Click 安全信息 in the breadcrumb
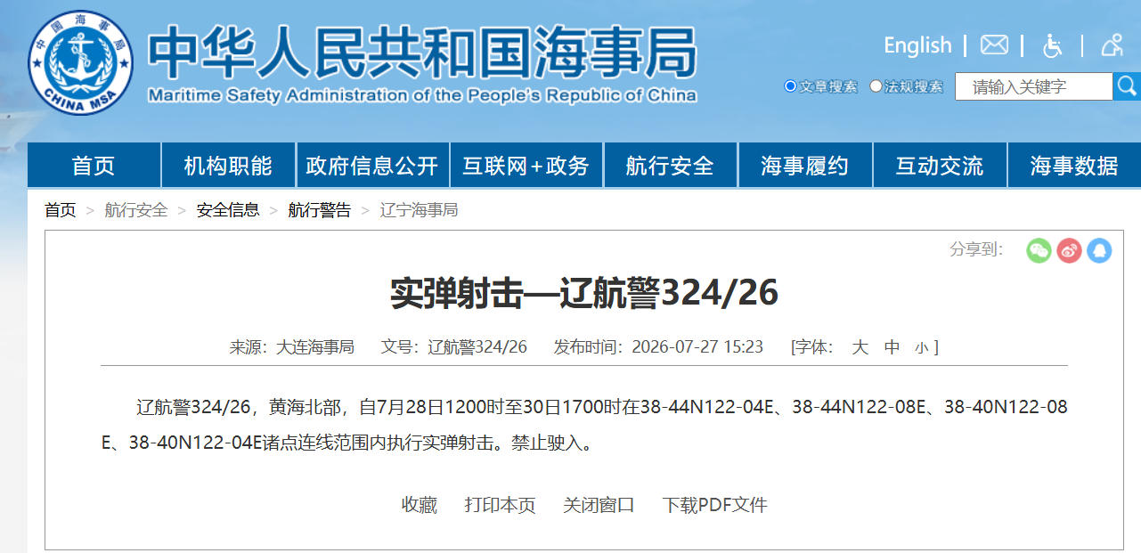Viewport: 1141px width, 553px height. click(x=228, y=210)
